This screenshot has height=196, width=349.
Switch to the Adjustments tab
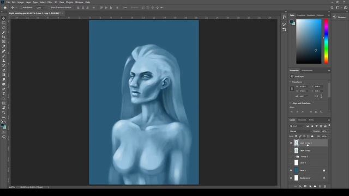click(x=307, y=70)
